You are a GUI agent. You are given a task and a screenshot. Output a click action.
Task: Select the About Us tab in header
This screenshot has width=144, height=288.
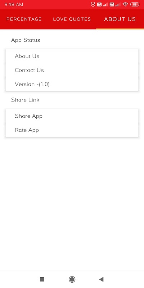click(120, 19)
